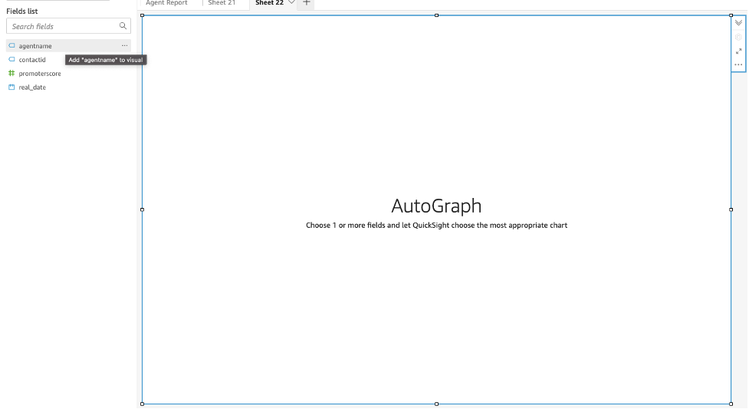Click the left-middle resize handle of the visual

[x=143, y=209]
